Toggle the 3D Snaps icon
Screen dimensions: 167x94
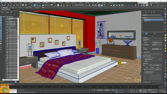point(61,5)
